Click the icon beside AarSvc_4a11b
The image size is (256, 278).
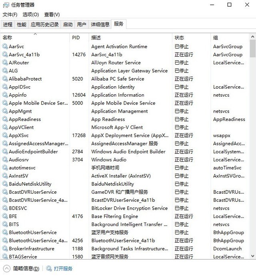5,55
